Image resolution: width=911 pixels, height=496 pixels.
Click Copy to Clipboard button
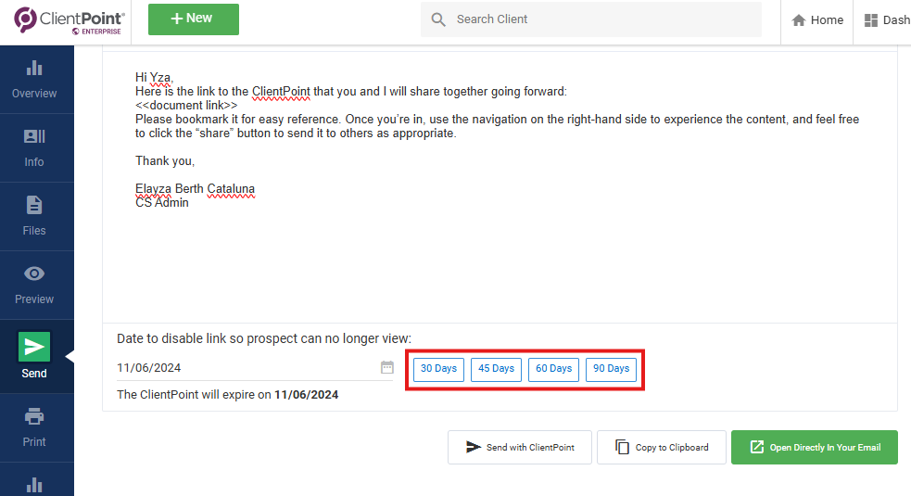click(662, 447)
